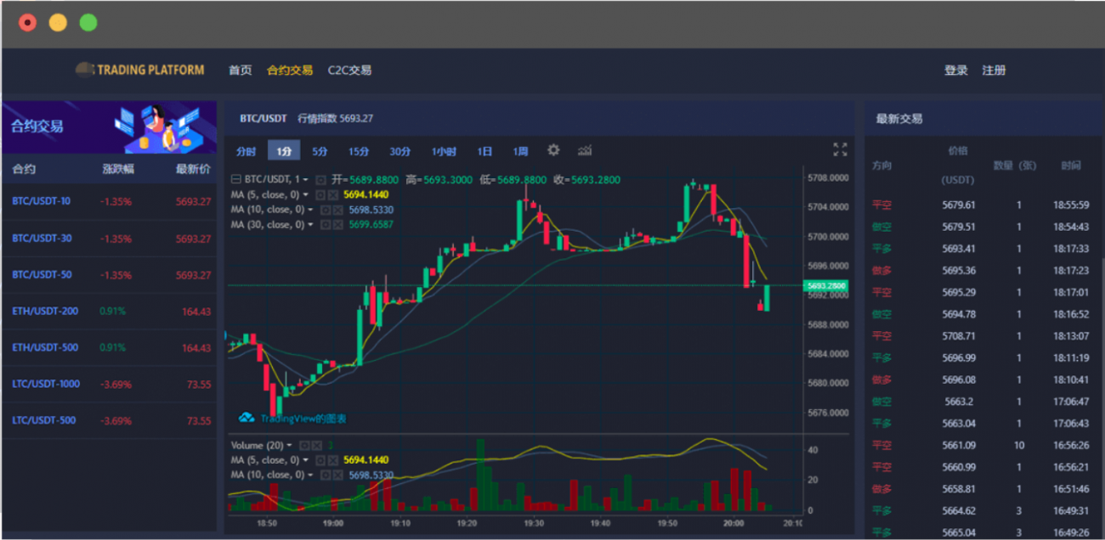Viewport: 1105px width, 540px height.
Task: Switch to the 15分 timeframe tab
Action: pos(359,151)
